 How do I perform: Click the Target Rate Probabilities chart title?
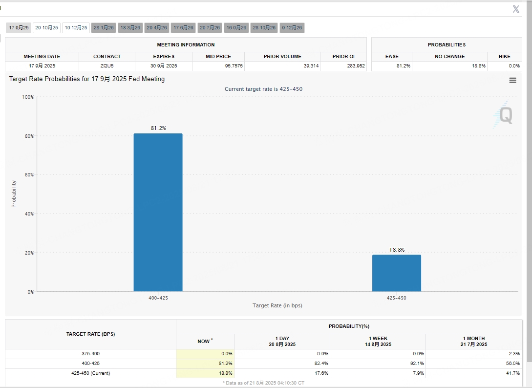(x=87, y=79)
